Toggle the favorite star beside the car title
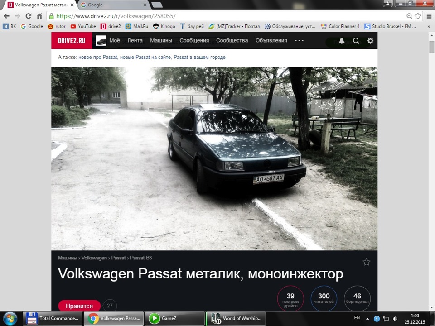This screenshot has height=326, width=435. pyautogui.click(x=366, y=262)
